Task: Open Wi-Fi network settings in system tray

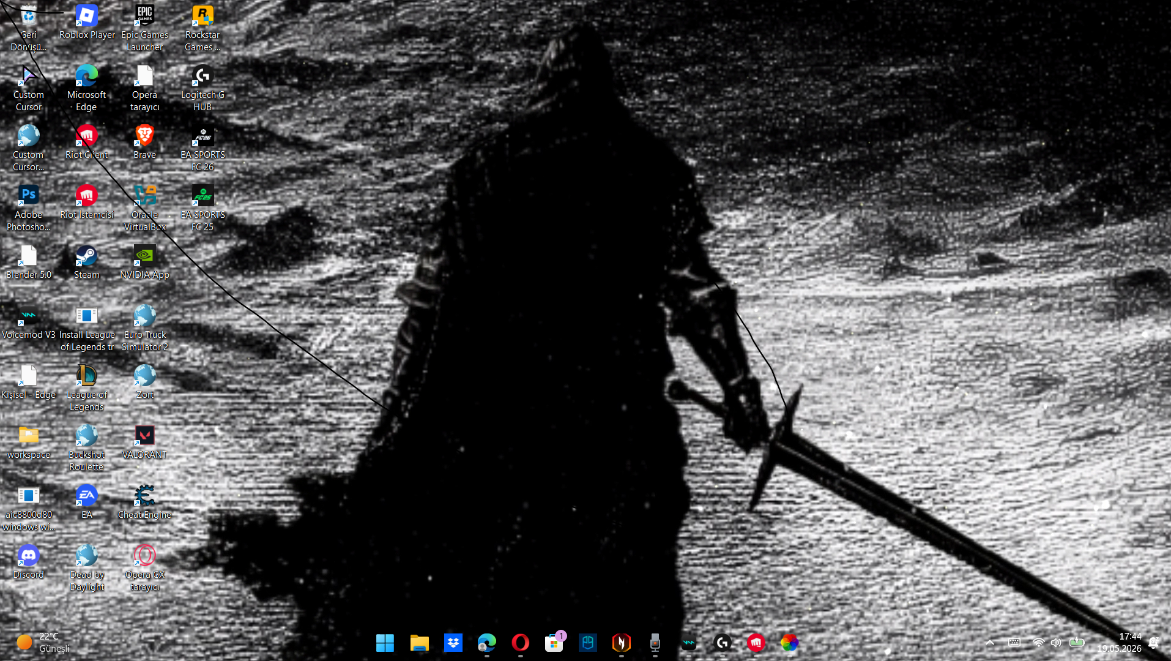Action: [1038, 643]
